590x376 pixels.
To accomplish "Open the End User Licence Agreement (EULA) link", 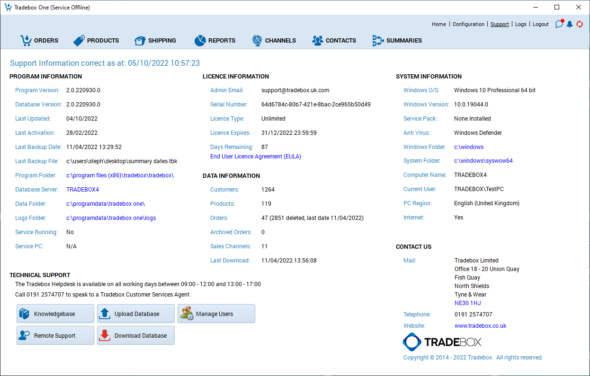I will pos(256,157).
